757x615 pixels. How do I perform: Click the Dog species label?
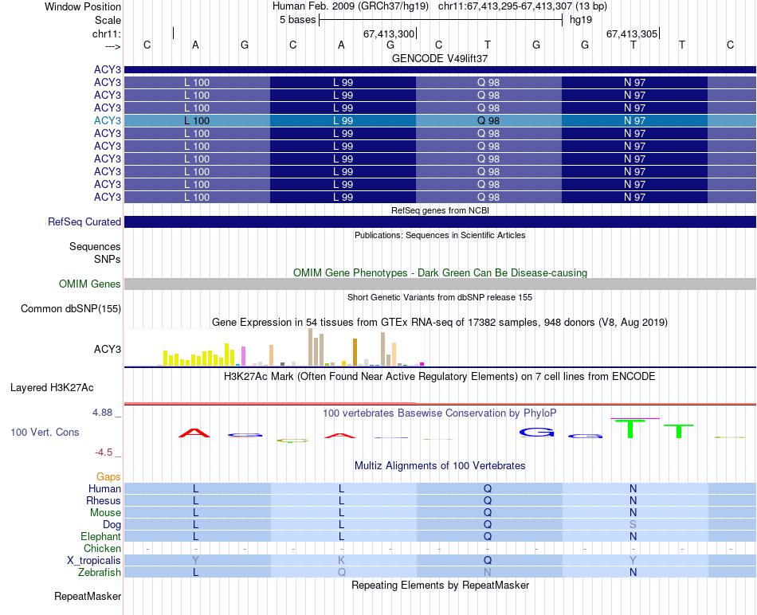click(112, 525)
